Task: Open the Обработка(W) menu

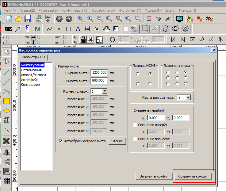Action: [x=103, y=10]
